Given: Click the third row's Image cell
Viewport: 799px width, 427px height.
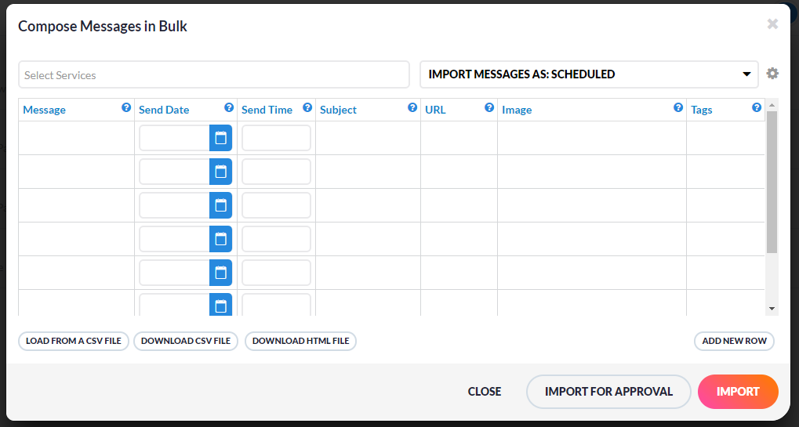Looking at the screenshot, I should (592, 205).
